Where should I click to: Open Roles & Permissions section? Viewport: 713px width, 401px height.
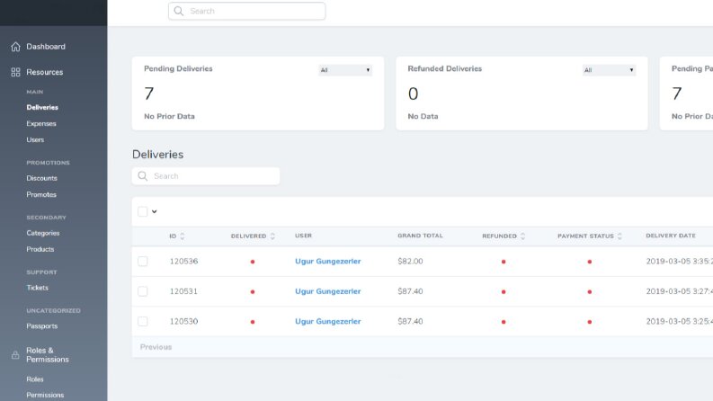click(48, 354)
